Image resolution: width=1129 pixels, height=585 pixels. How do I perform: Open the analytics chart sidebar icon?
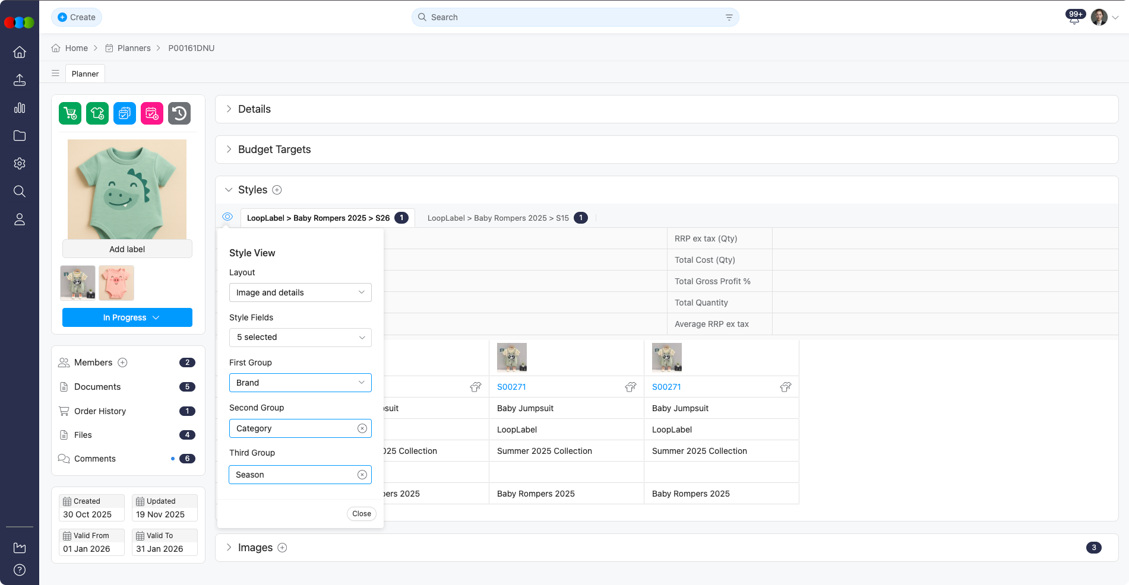coord(20,108)
